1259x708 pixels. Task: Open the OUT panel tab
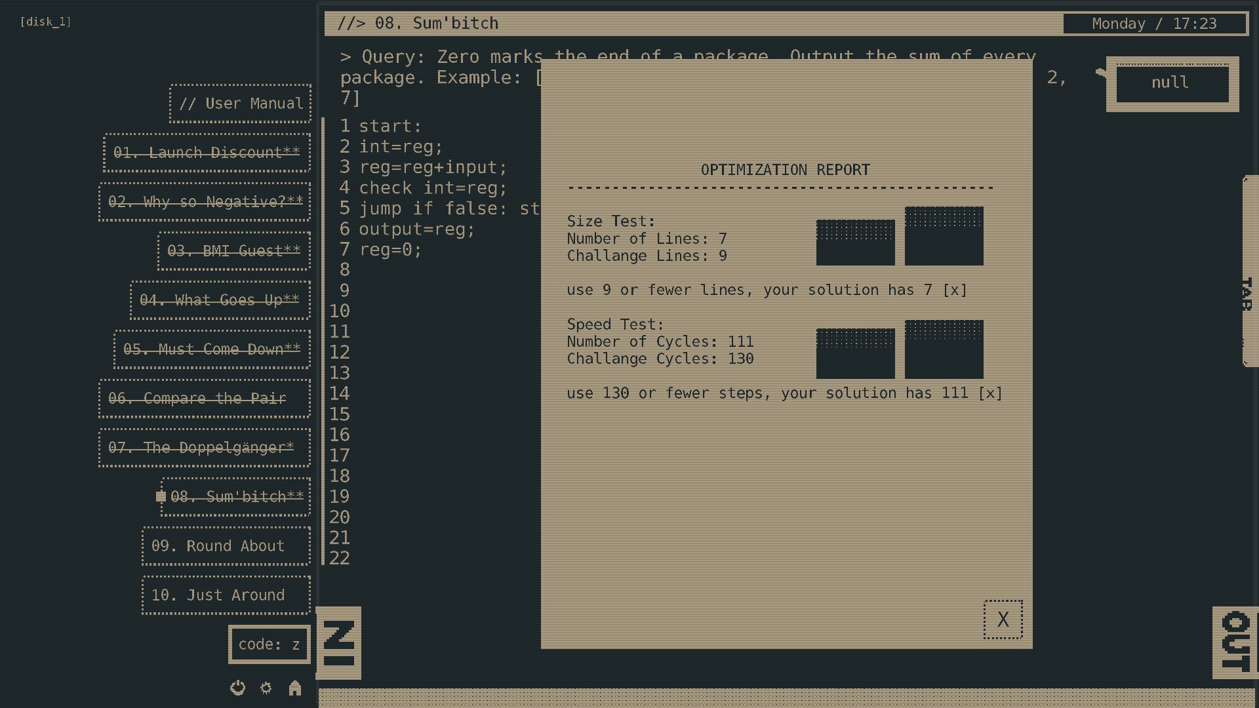1235,642
